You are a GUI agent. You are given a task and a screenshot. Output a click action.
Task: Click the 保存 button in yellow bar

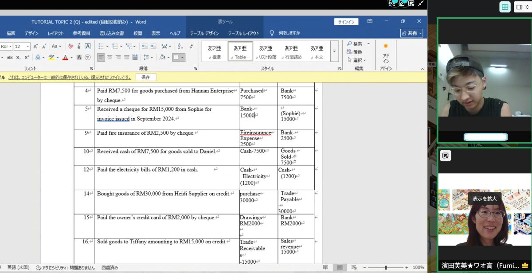pos(145,77)
